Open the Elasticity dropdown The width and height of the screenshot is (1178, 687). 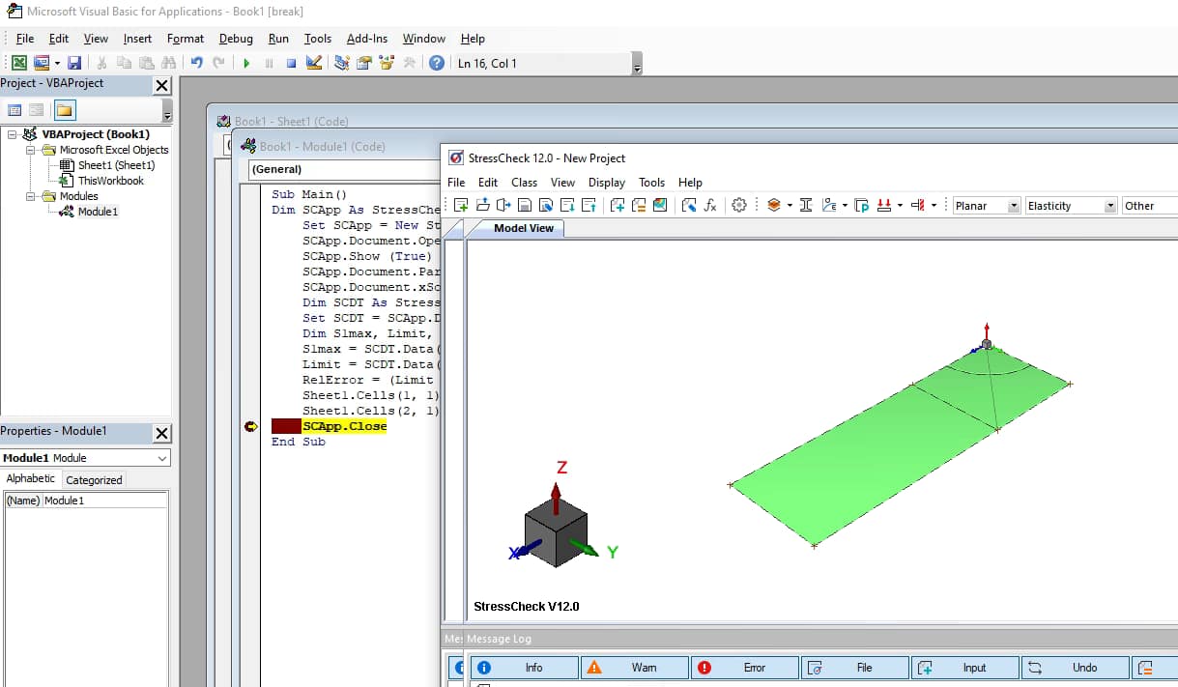pos(1110,206)
